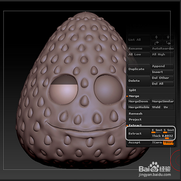Delete the selected subtool
Image resolution: width=181 pixels, height=181 pixels.
(x=139, y=81)
